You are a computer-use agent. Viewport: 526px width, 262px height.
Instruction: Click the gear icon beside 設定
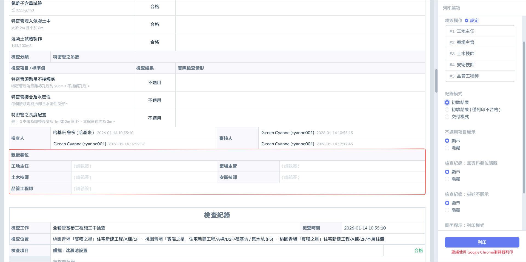pos(467,20)
